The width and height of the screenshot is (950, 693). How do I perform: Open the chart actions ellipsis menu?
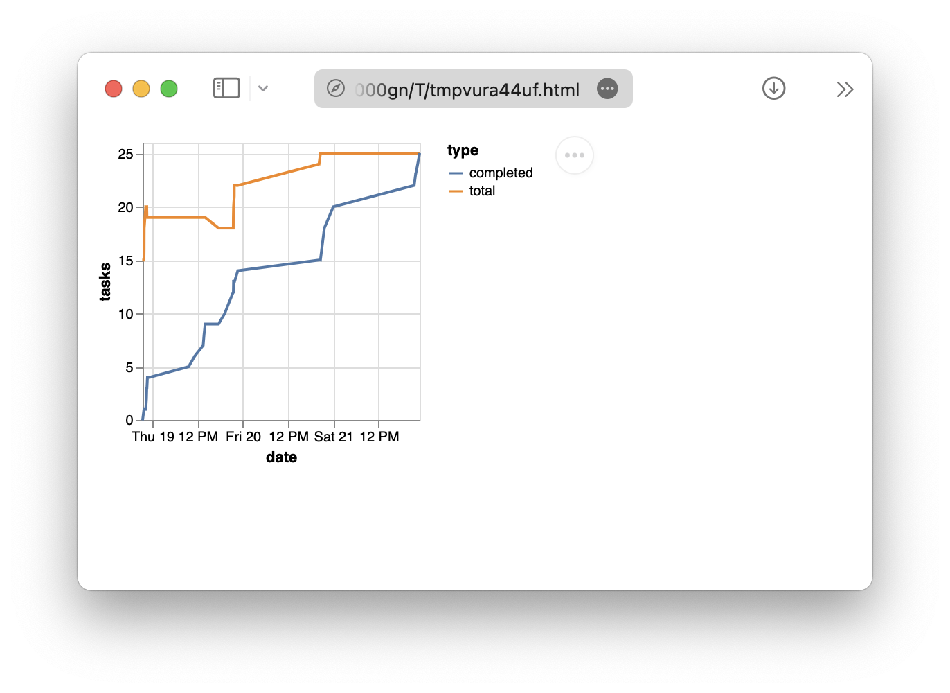(575, 155)
